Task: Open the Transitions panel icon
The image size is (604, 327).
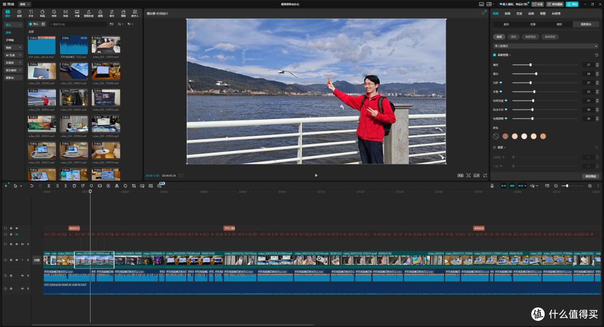Action: [x=65, y=13]
